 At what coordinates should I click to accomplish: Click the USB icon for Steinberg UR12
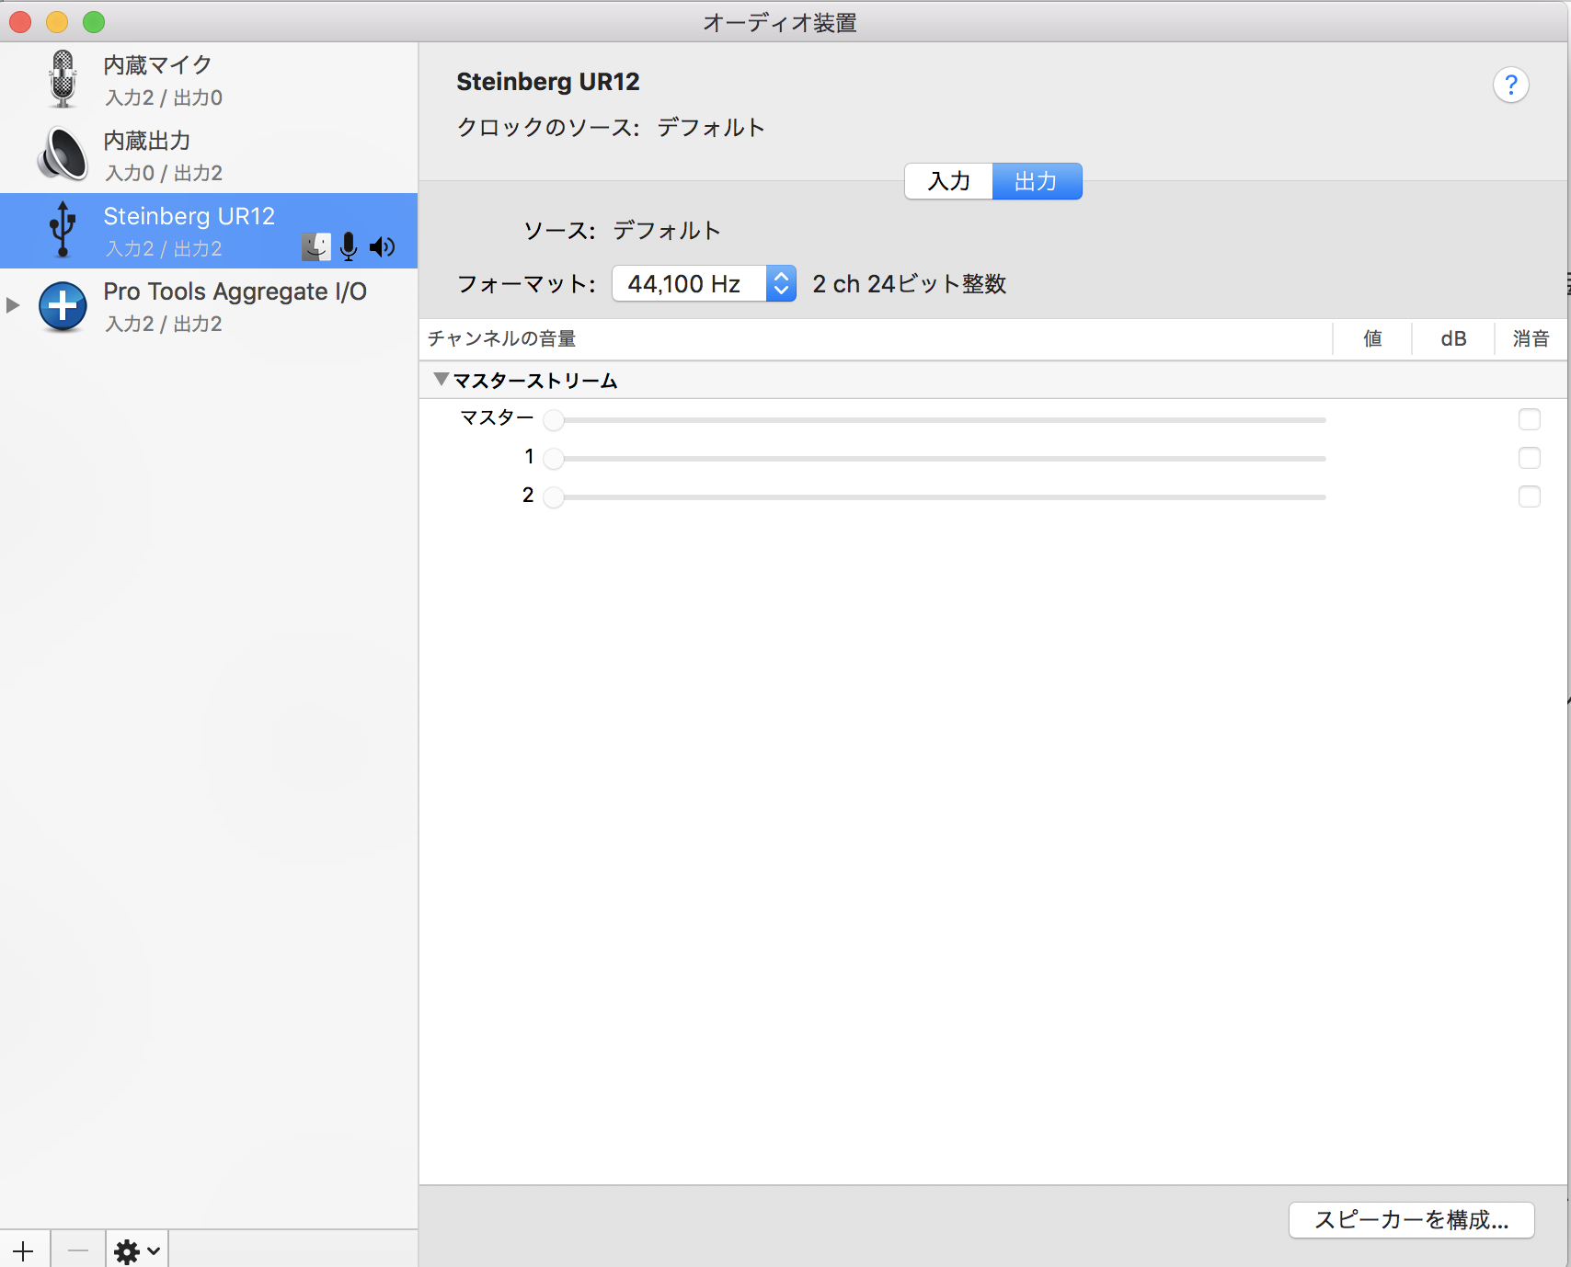coord(63,229)
